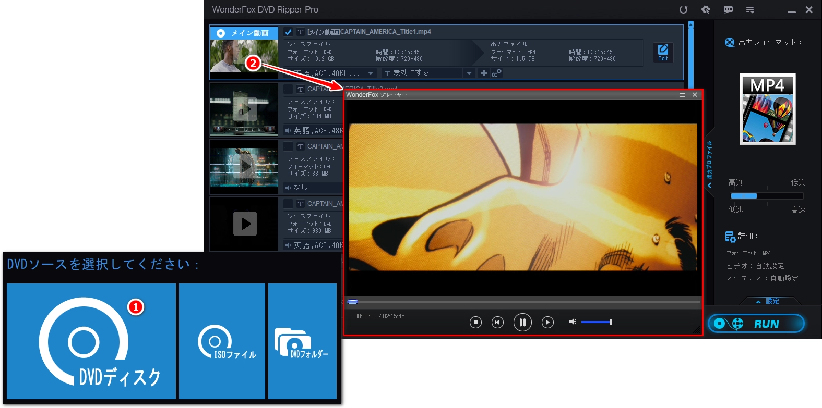Maximize the WonderFox player window

click(682, 95)
